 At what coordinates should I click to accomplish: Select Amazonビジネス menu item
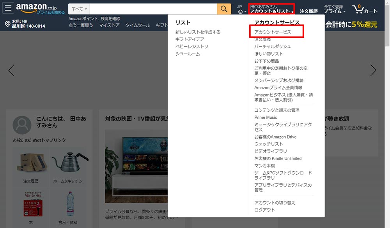coord(283,97)
